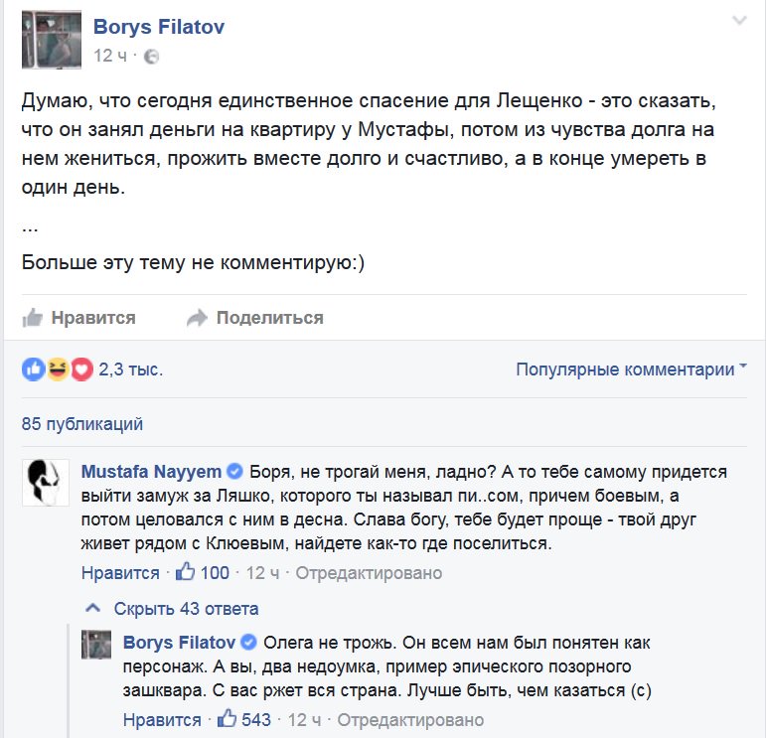Click Borys Filatov's post author name
The width and height of the screenshot is (766, 738).
(159, 27)
